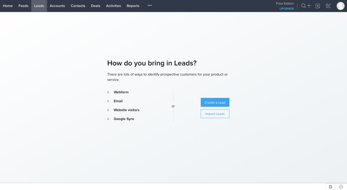Open the three-dots more modules menu
The image size is (347, 190).
click(150, 6)
